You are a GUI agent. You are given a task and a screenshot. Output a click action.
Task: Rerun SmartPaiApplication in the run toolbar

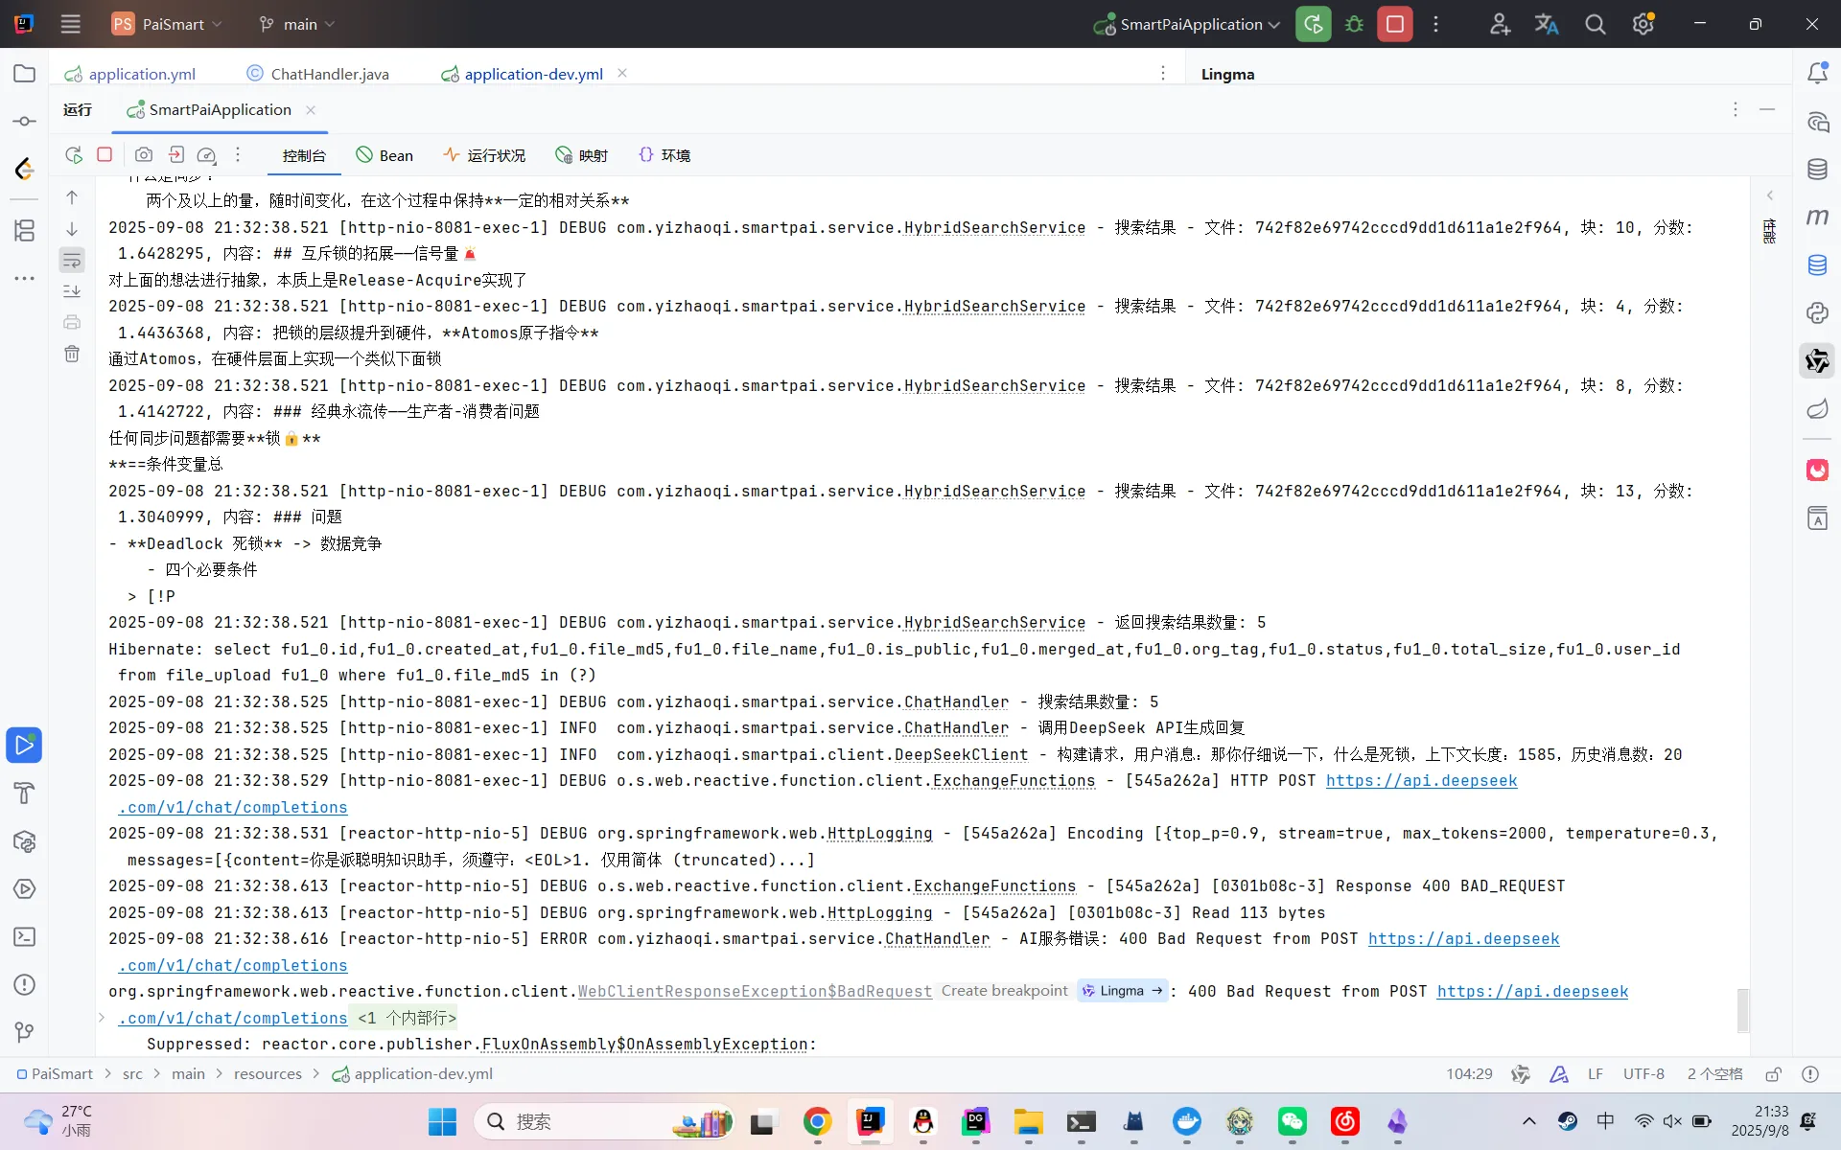pos(73,155)
